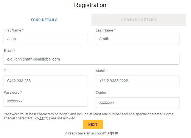Click into the Password input box
Viewport: 191px width, 138px height.
click(x=45, y=101)
